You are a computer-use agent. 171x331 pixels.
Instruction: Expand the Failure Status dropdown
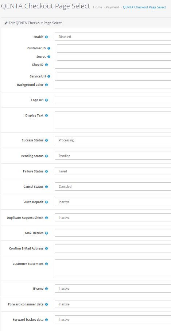[113, 171]
